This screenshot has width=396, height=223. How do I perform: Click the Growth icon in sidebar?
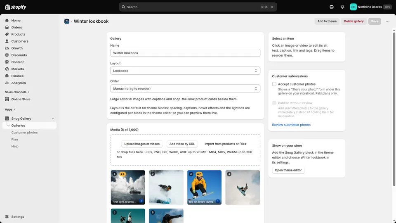[7, 48]
